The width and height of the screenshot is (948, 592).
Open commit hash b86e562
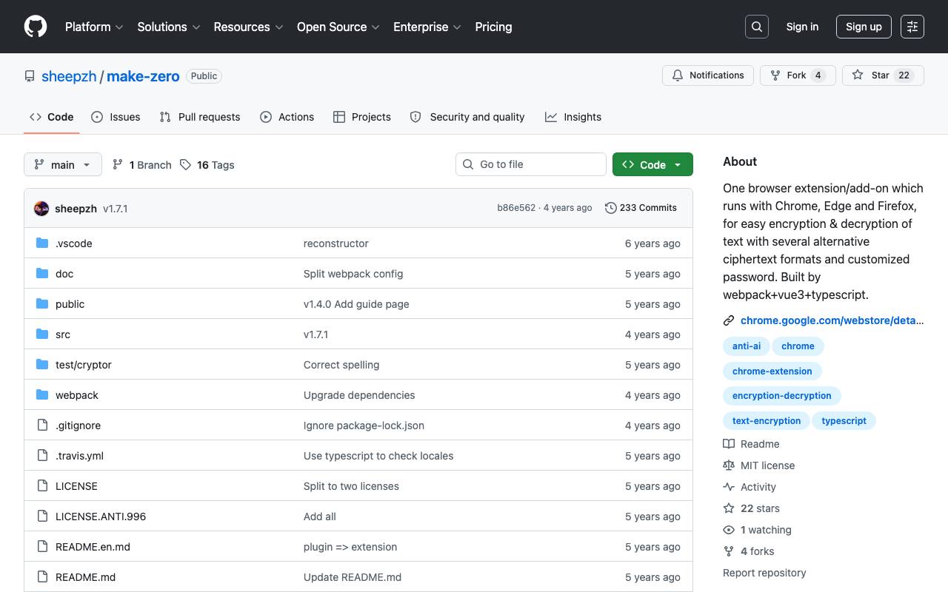[516, 208]
